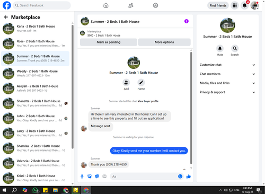Click the Add people icon in chat

126,82
